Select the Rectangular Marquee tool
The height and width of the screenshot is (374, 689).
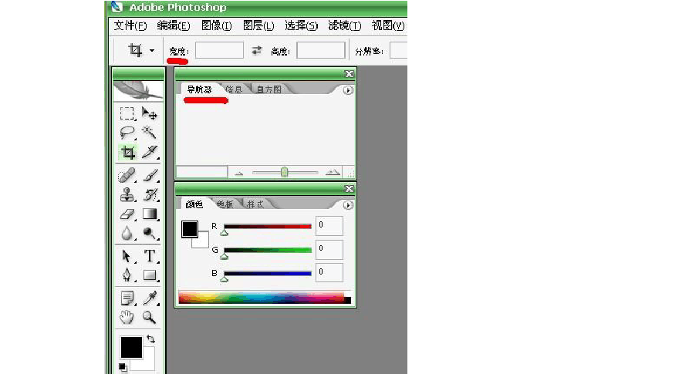tap(127, 113)
